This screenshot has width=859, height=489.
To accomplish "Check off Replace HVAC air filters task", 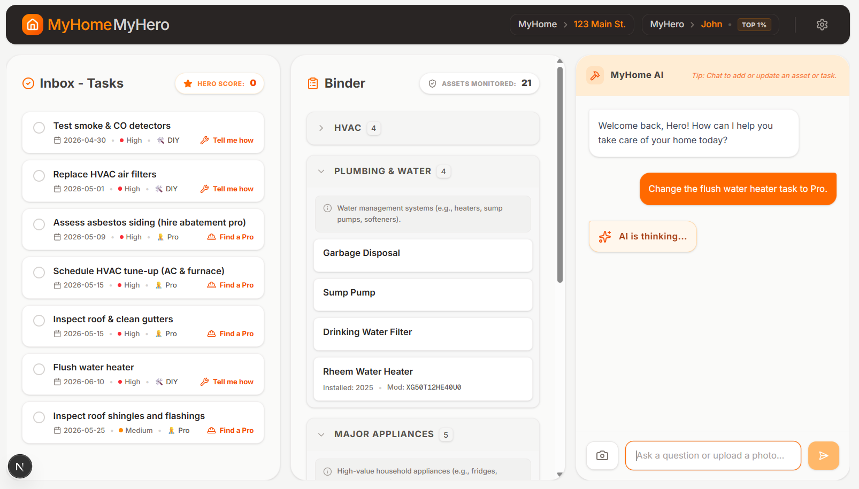I will [39, 176].
